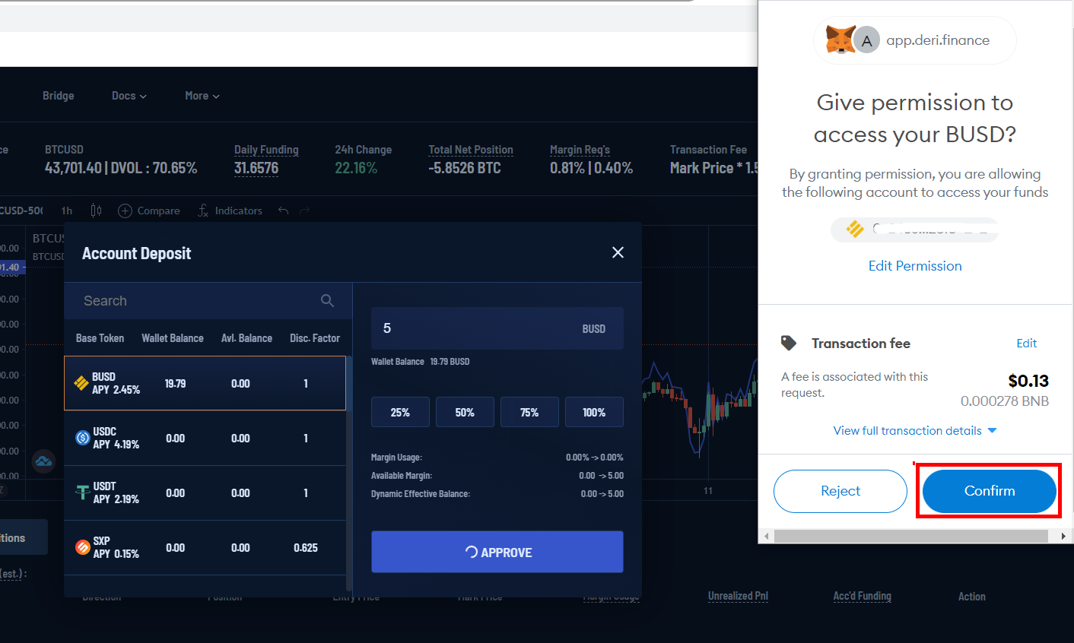Set deposit amount to 25%

pyautogui.click(x=400, y=412)
